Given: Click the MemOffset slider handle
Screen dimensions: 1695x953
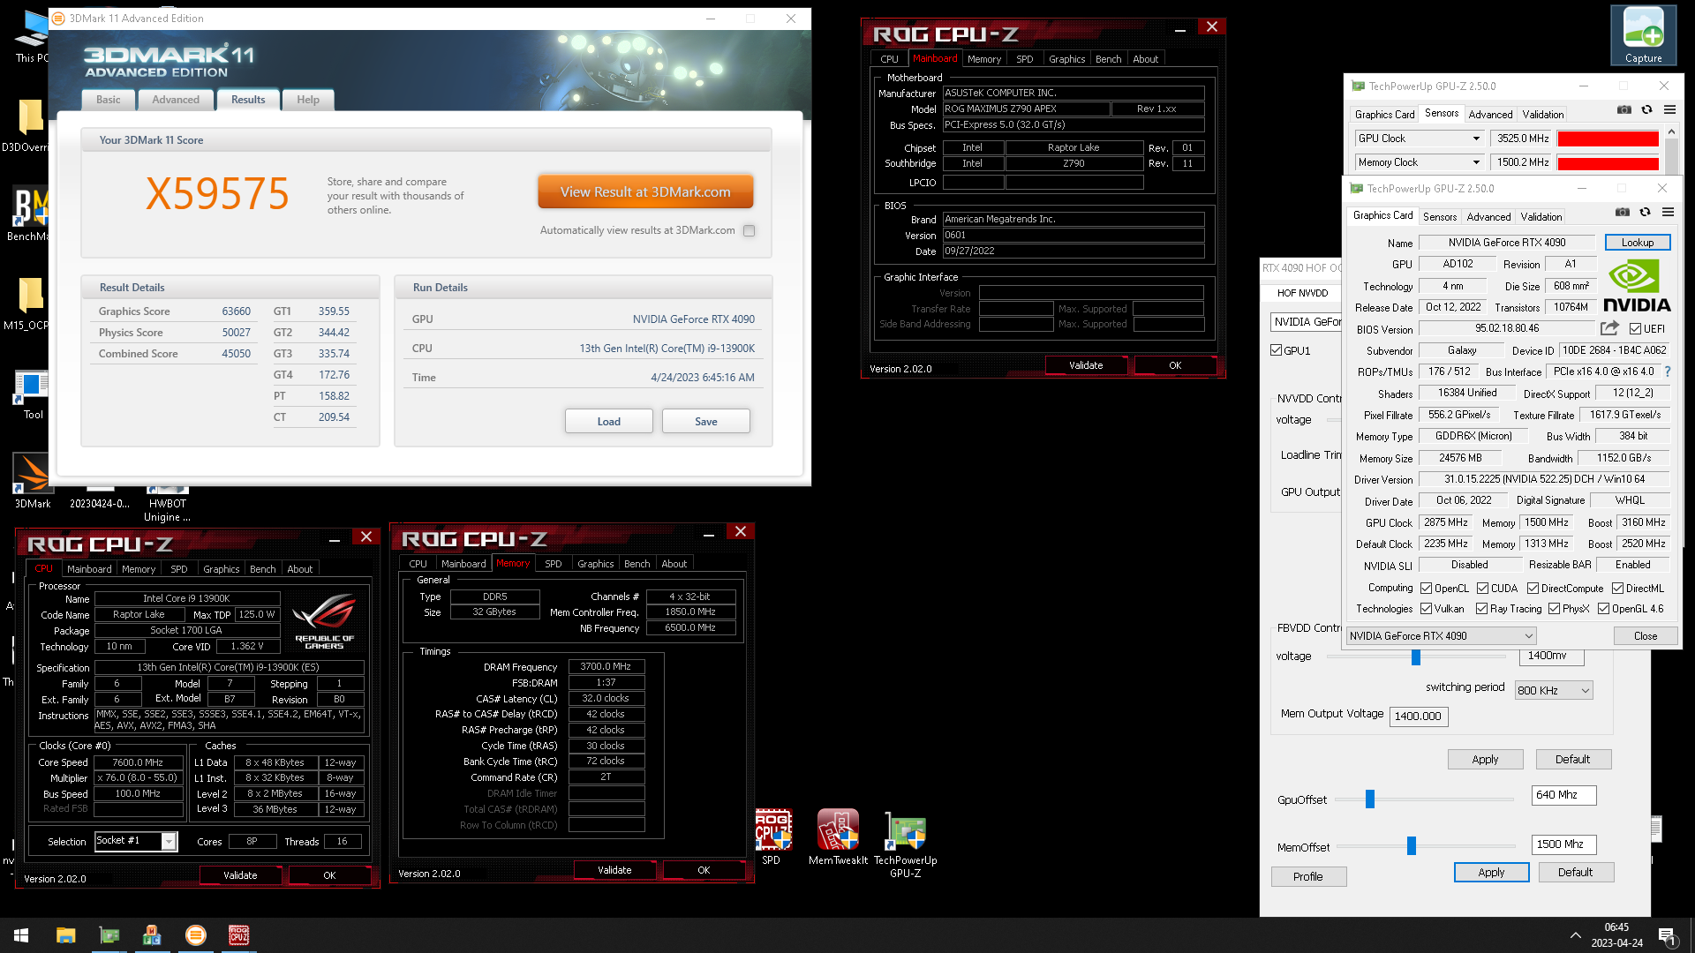Looking at the screenshot, I should coord(1411,846).
